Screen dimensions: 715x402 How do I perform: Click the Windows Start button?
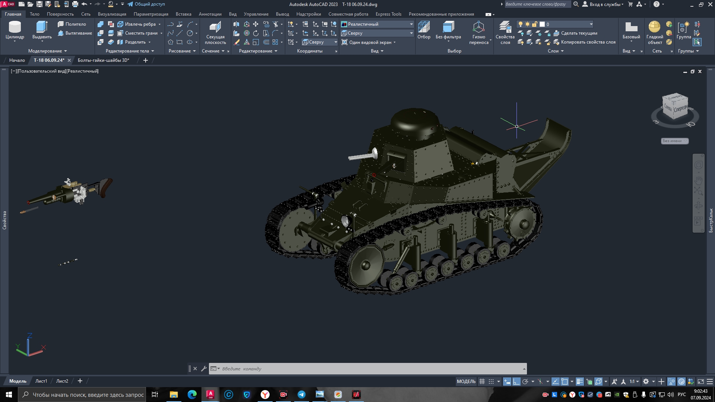coord(9,395)
